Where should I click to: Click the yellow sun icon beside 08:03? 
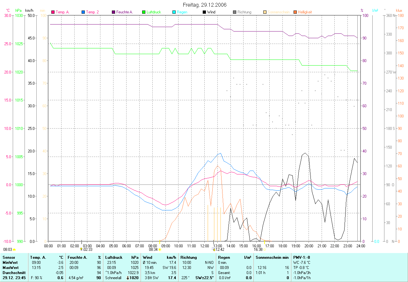[x=14, y=250]
